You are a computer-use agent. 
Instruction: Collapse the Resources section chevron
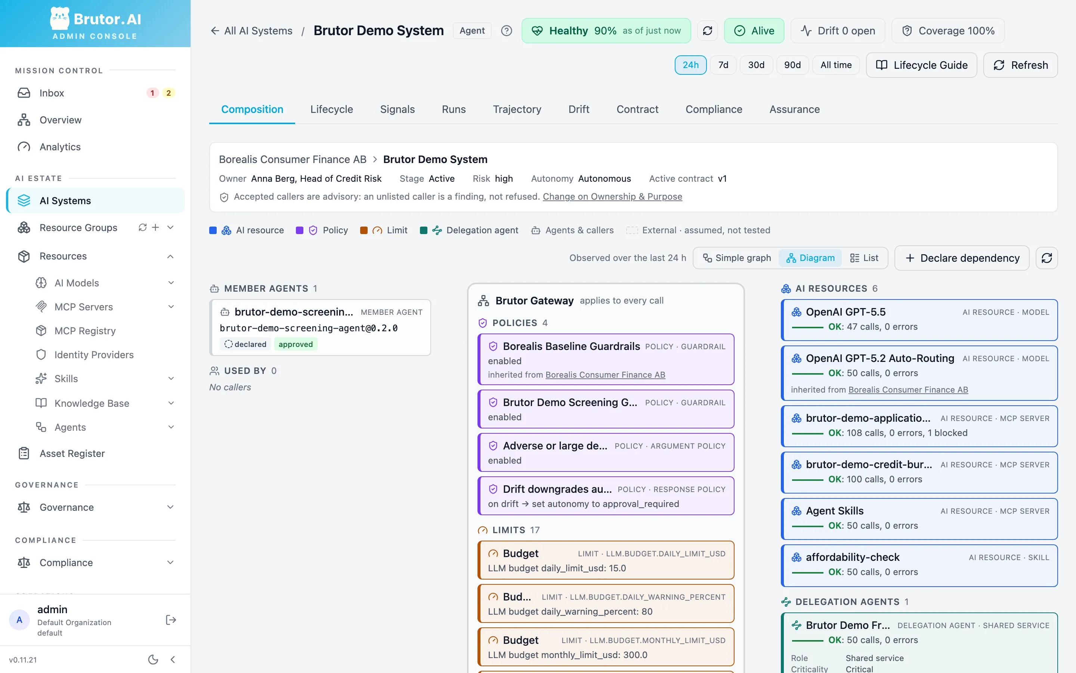(x=170, y=256)
